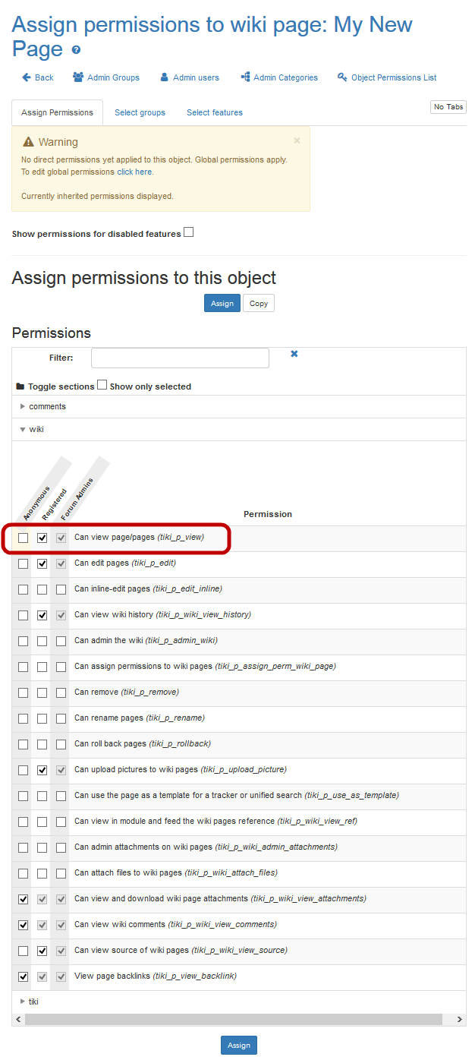This screenshot has height=1060, width=475.
Task: Check the Show only selected checkbox
Action: point(102,385)
